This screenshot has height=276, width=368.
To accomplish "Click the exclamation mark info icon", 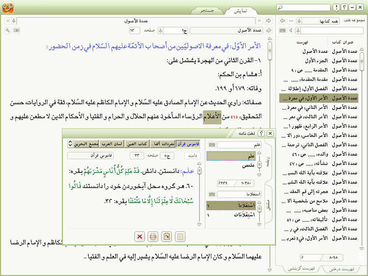I will 336,7.
